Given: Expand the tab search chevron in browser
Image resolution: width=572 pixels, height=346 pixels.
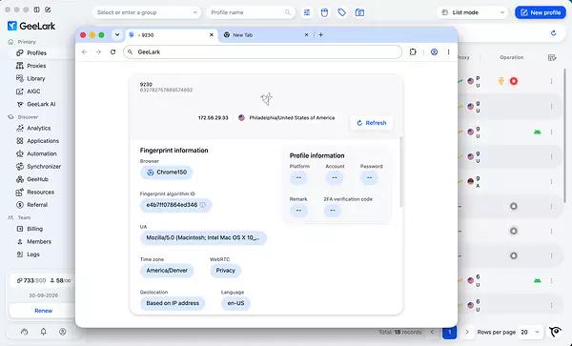Looking at the screenshot, I should click(117, 35).
